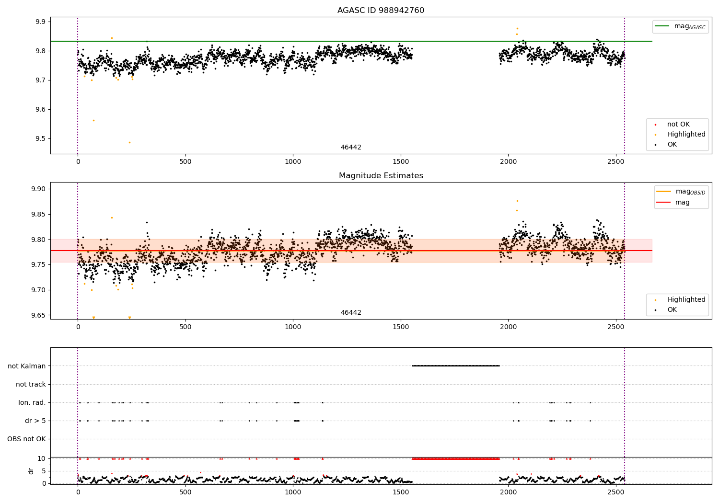
Task: Click the 9.75 y-axis tick label
Action: [39, 265]
